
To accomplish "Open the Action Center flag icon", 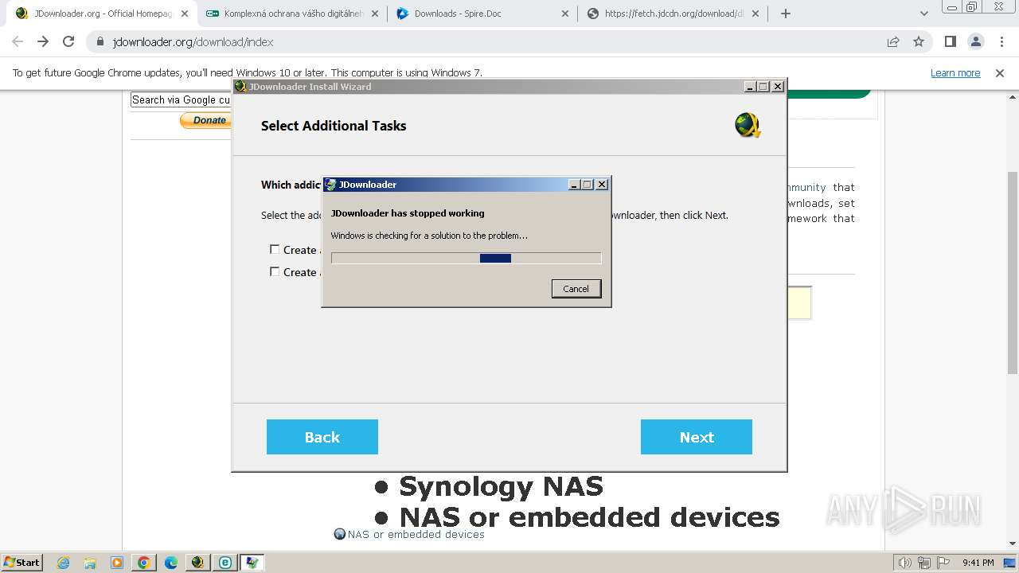I will coord(943,563).
